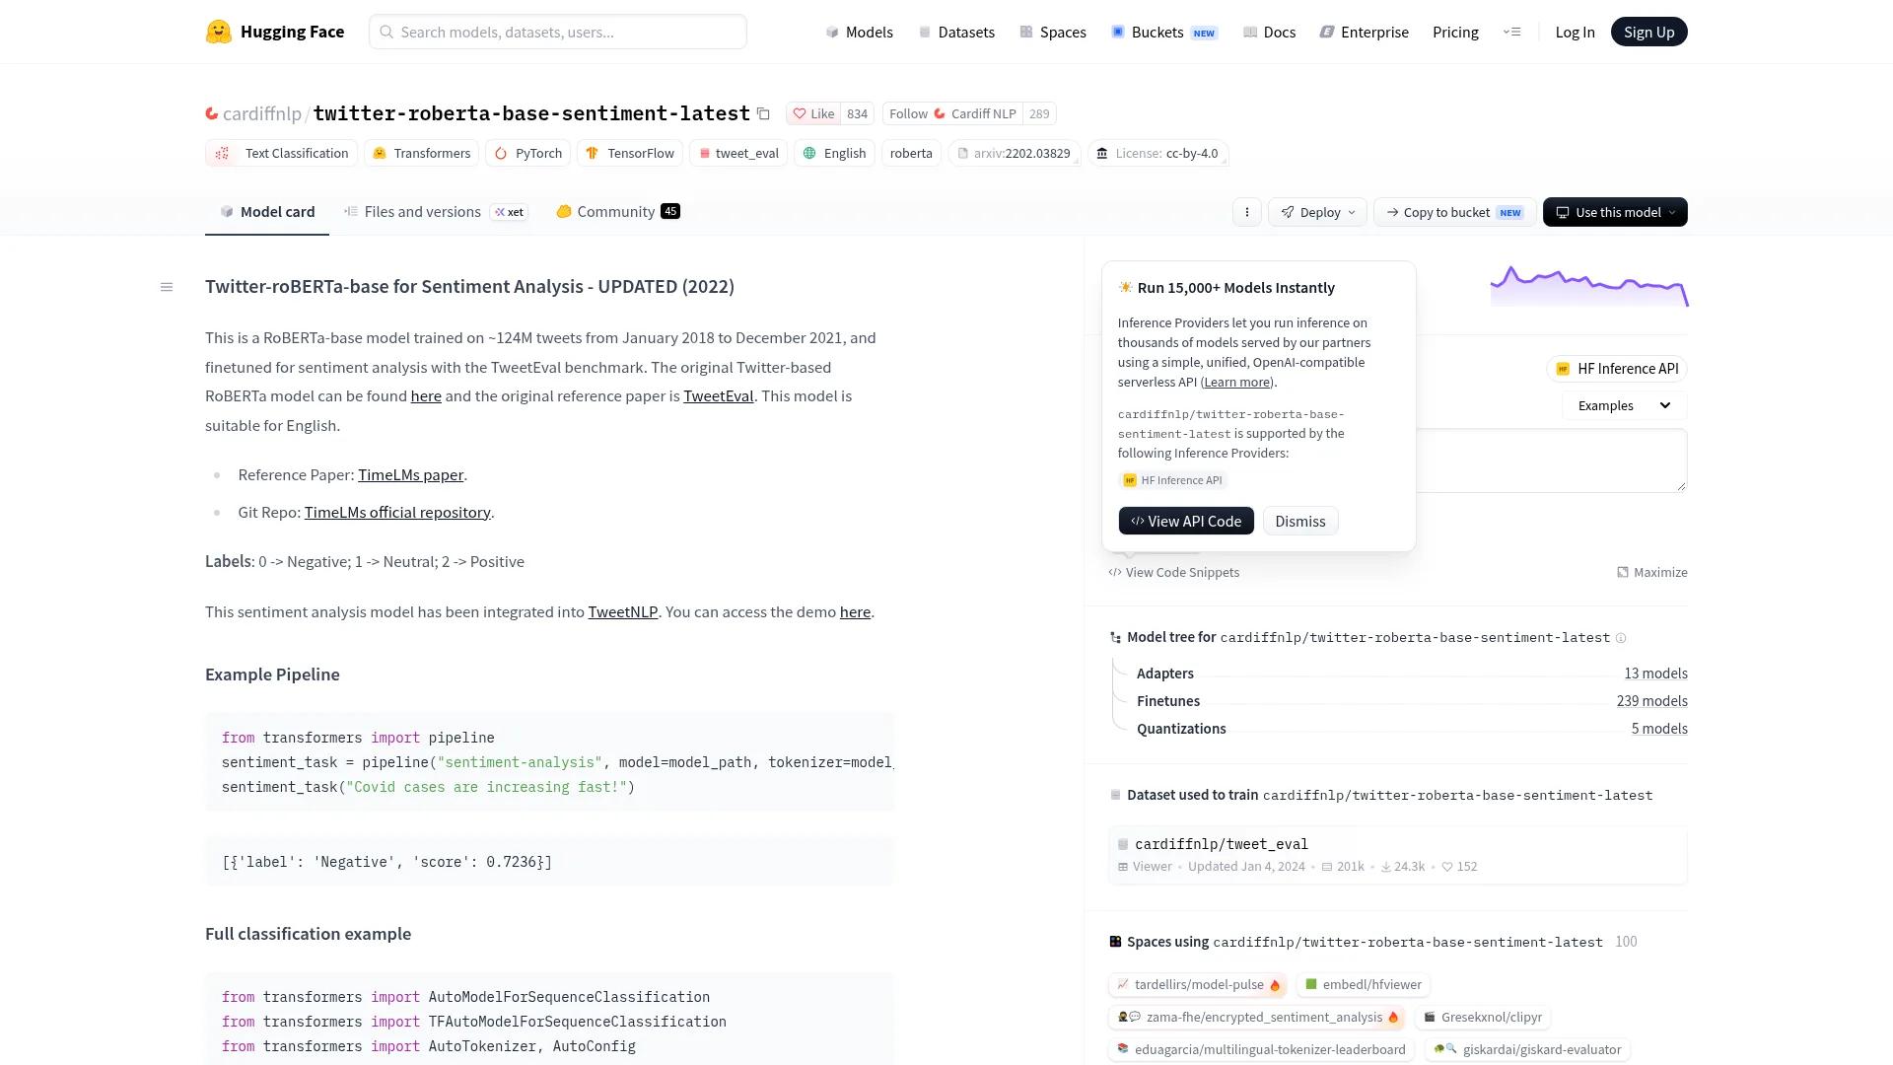Image resolution: width=1893 pixels, height=1065 pixels.
Task: Open the Examples dropdown
Action: (x=1624, y=405)
